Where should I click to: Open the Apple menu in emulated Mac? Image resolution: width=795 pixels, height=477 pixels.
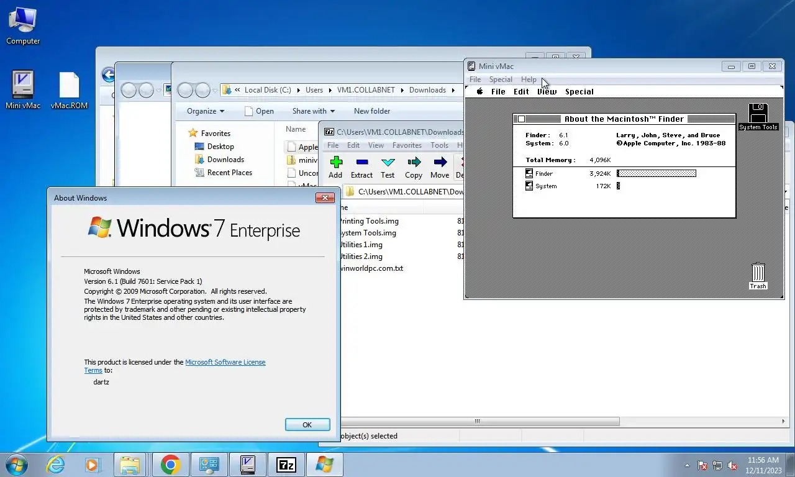[x=479, y=91]
